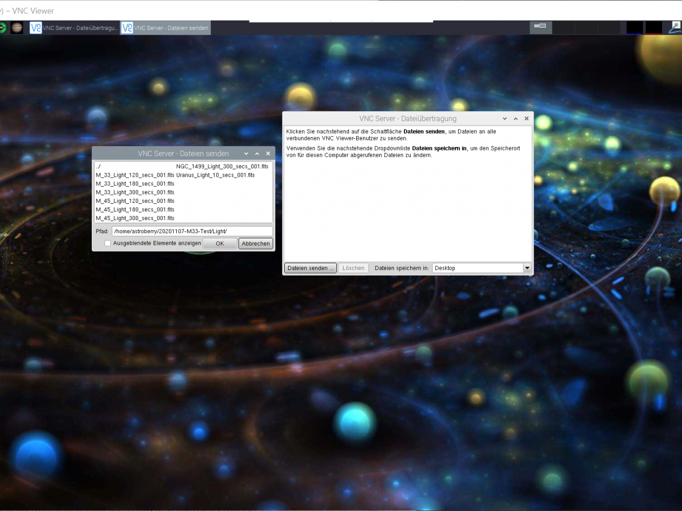Switch to 'VNC Server - Dateiübertragung' taskbar entry
This screenshot has width=682, height=511.
pyautogui.click(x=74, y=28)
